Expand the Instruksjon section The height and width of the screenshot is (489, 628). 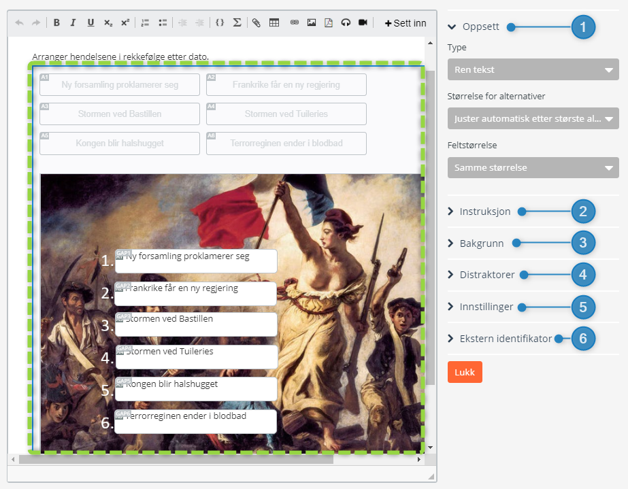479,212
